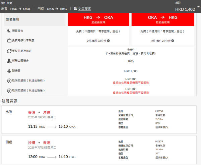Viewport: 201px width, 165px height.
Task: Click the earned points person icon
Action: (9, 61)
